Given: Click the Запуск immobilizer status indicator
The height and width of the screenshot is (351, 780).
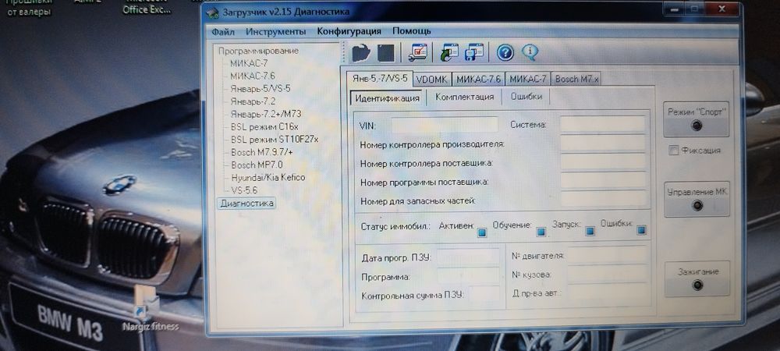Looking at the screenshot, I should (x=590, y=231).
